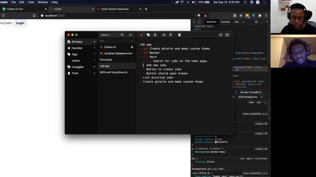Select the DevTools Console tab
Viewport: 316px width, 177px height.
click(225, 22)
